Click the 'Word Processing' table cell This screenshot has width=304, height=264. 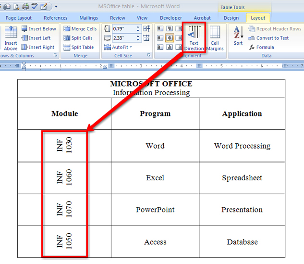click(x=242, y=146)
